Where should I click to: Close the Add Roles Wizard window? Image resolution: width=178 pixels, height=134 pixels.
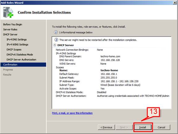(x=175, y=2)
